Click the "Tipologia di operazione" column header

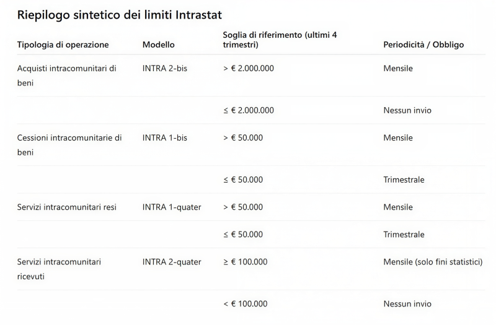(x=63, y=45)
